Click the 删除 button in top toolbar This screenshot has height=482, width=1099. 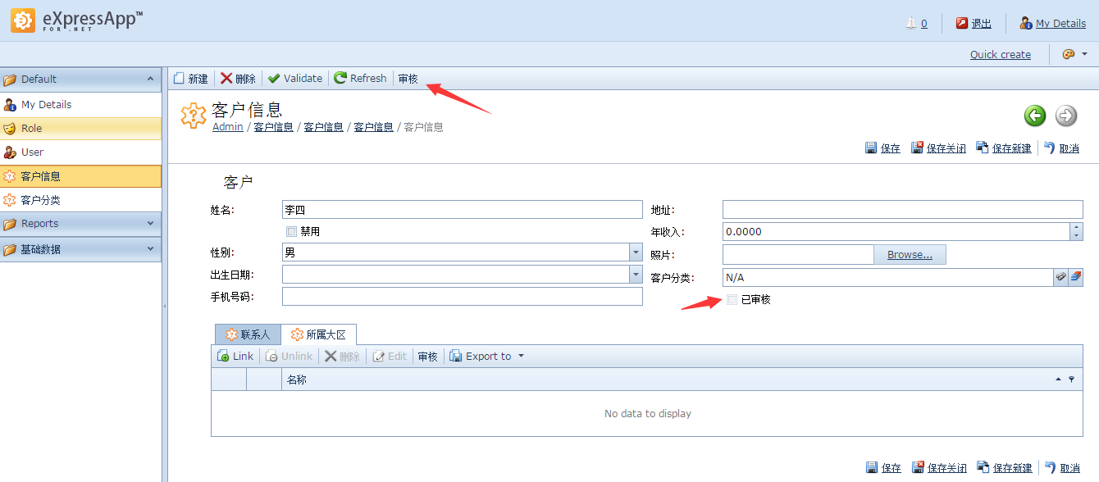(x=239, y=79)
